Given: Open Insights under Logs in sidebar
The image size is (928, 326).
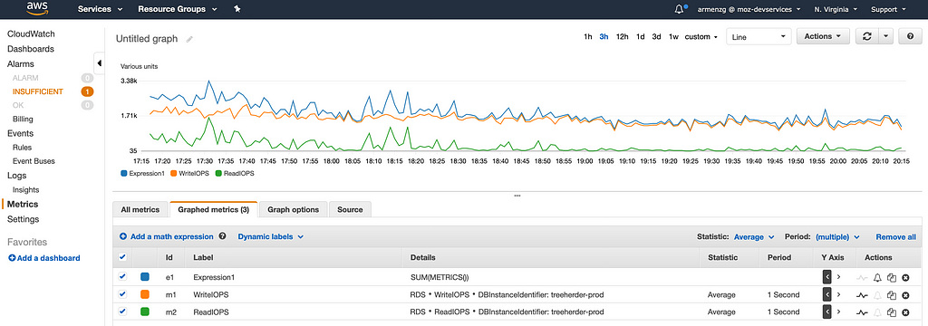Looking at the screenshot, I should click(26, 190).
